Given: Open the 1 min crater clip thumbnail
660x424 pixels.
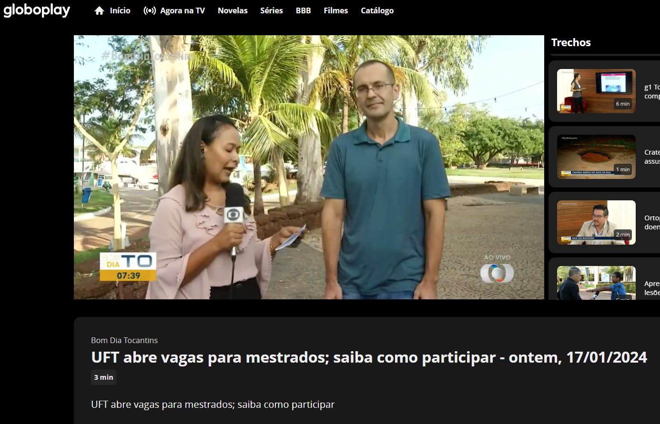Looking at the screenshot, I should (596, 157).
